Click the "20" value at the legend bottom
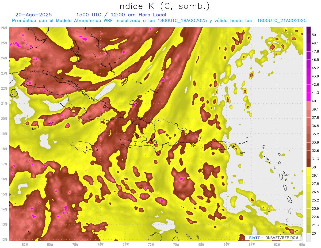 (314, 233)
